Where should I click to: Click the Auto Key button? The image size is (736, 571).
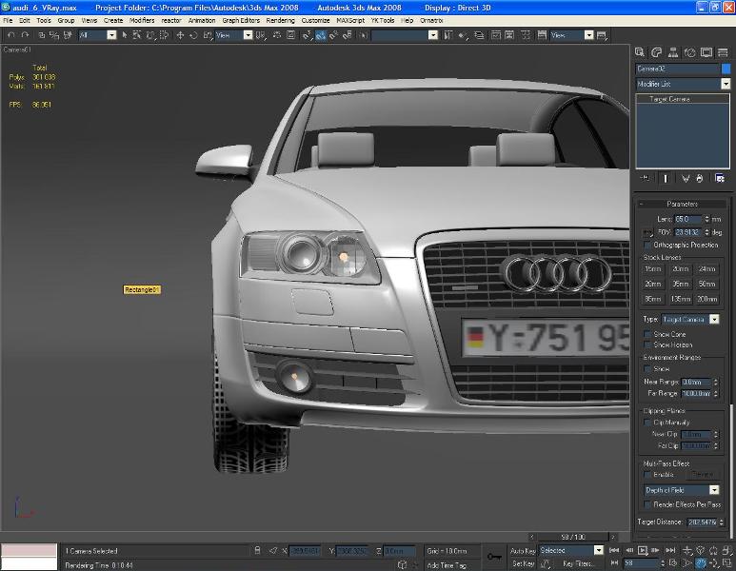523,550
